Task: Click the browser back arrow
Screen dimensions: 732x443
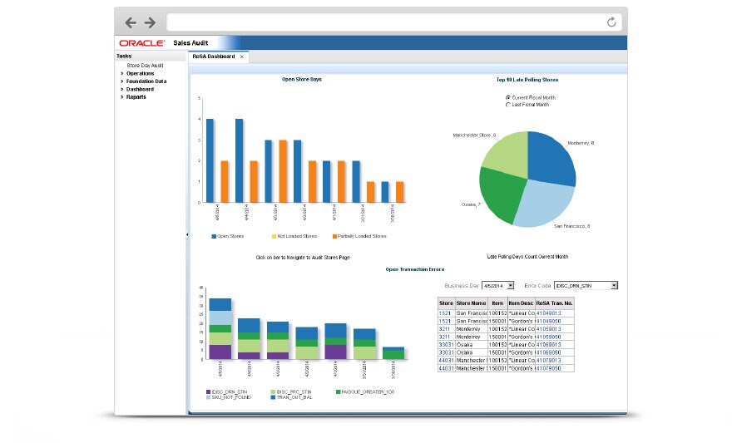Action: tap(131, 22)
